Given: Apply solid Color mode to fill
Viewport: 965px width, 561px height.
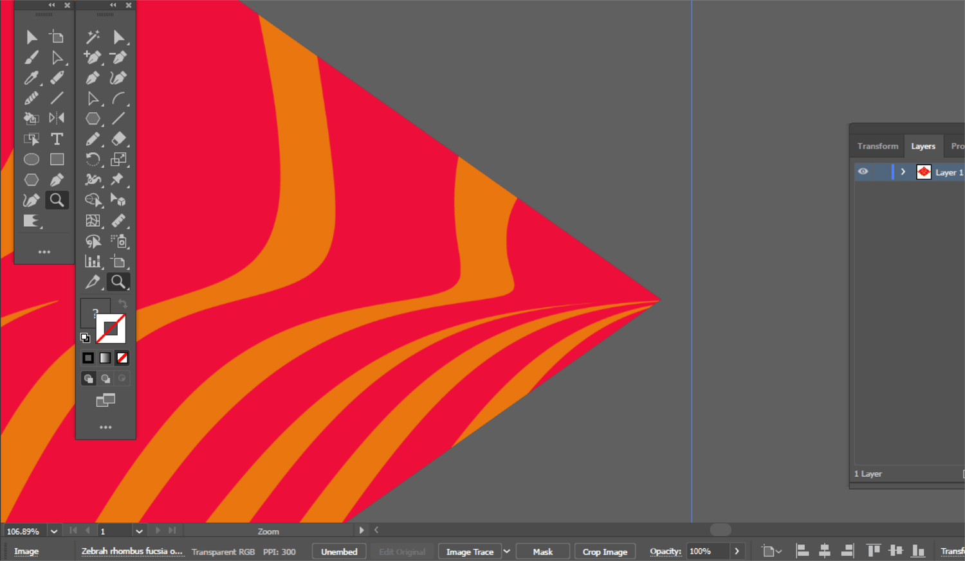Looking at the screenshot, I should (88, 358).
